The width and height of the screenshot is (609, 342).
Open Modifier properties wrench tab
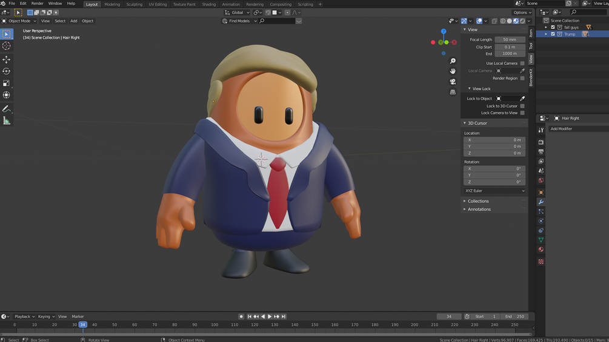coord(541,202)
